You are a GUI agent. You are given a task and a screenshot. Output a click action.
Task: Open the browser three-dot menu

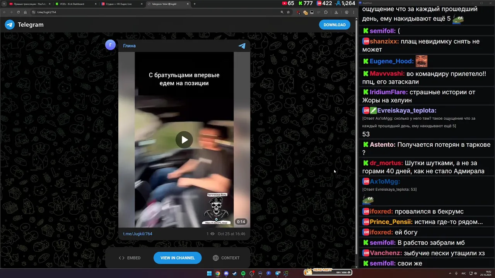coord(353,12)
